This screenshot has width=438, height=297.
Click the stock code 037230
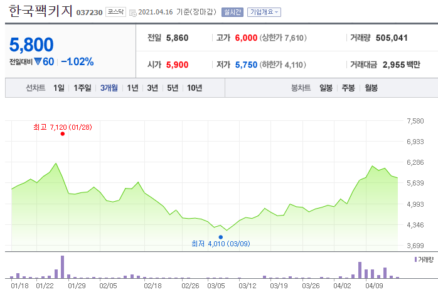pos(89,13)
